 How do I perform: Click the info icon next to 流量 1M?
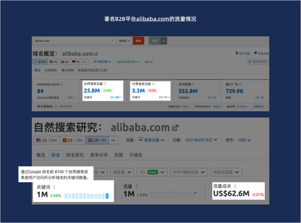tap(136, 186)
